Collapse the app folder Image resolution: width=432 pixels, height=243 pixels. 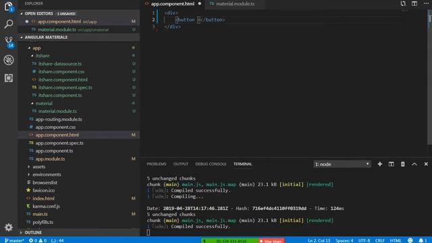(x=36, y=48)
